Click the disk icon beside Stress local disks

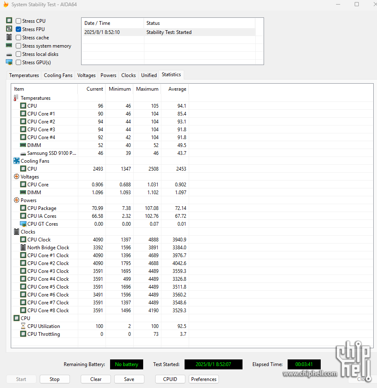pyautogui.click(x=9, y=54)
